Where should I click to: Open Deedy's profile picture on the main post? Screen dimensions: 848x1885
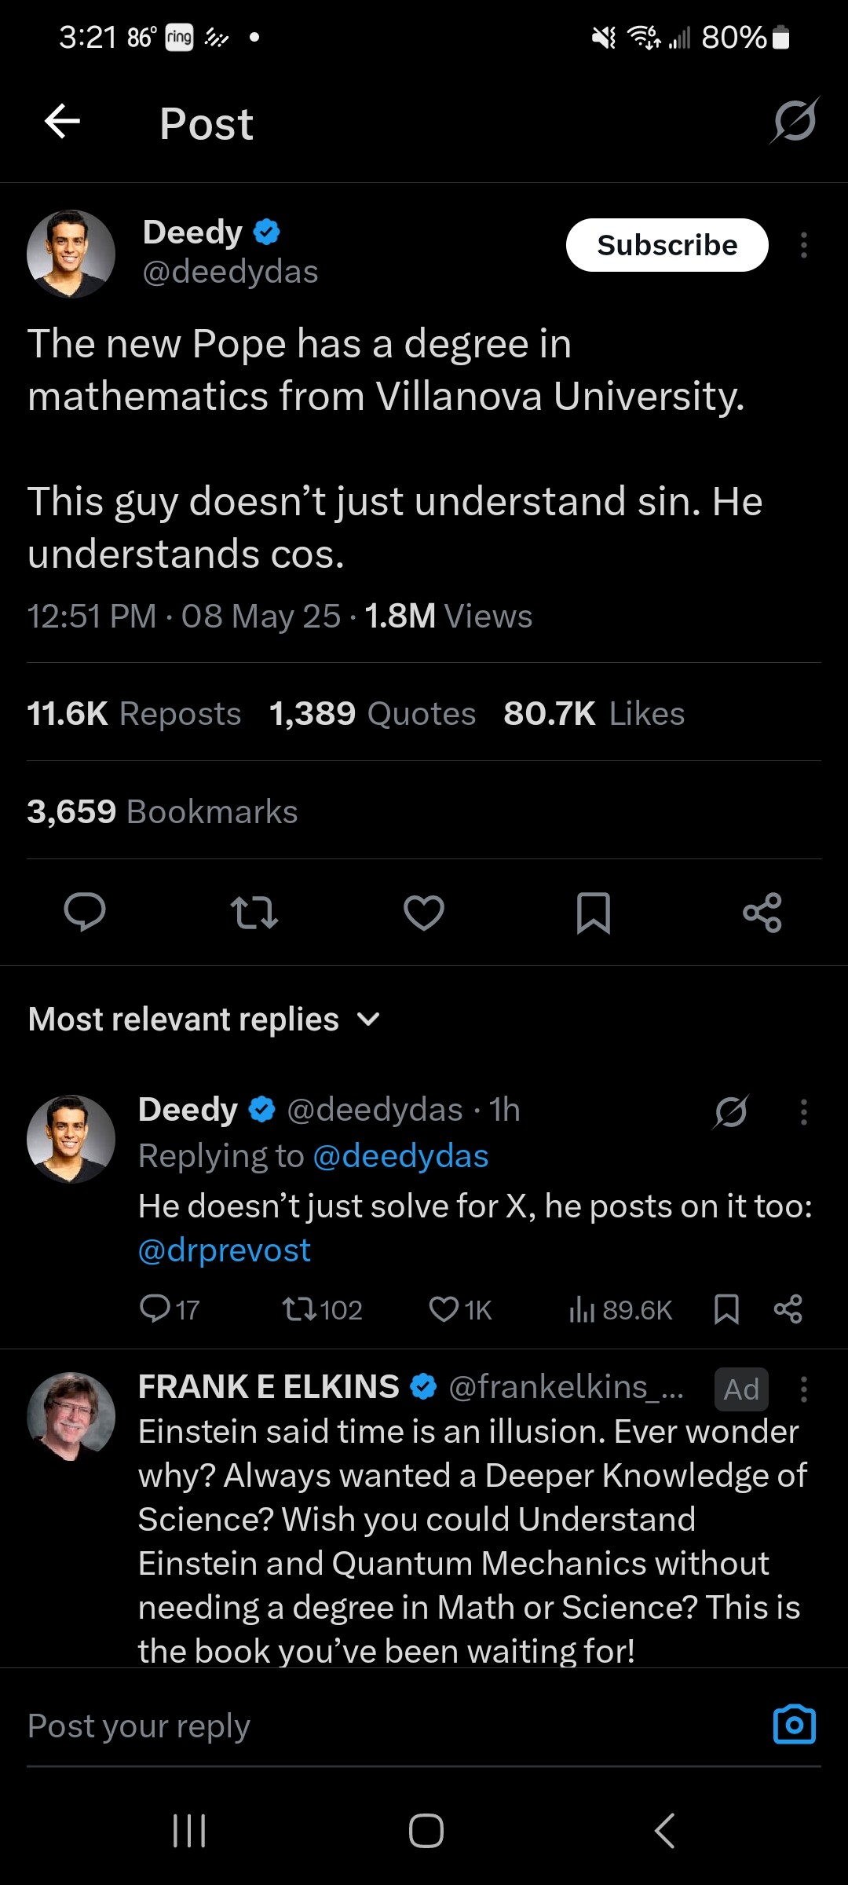(71, 254)
